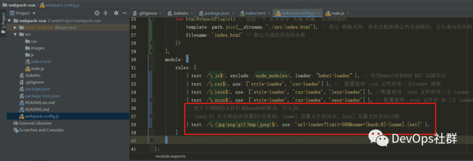The height and width of the screenshot is (161, 473).
Task: Open package-lock.json in project tree
Action: click(x=39, y=96)
